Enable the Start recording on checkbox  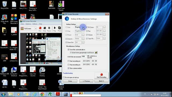coord(69,61)
